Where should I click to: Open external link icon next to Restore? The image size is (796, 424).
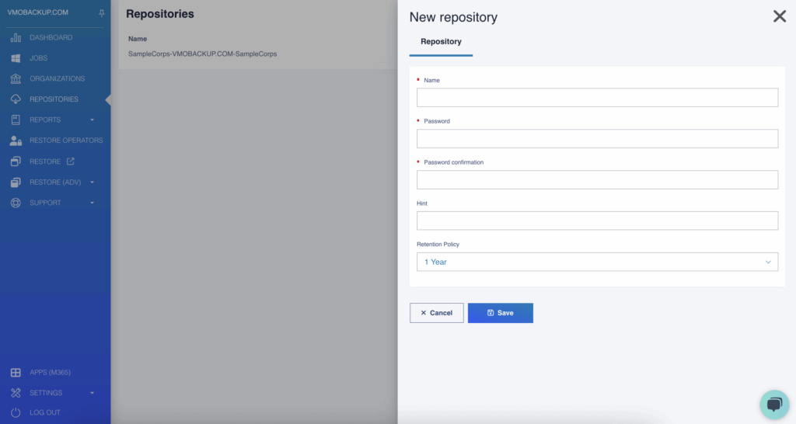click(x=71, y=162)
